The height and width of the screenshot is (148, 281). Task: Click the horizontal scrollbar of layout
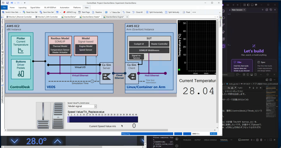point(87,130)
